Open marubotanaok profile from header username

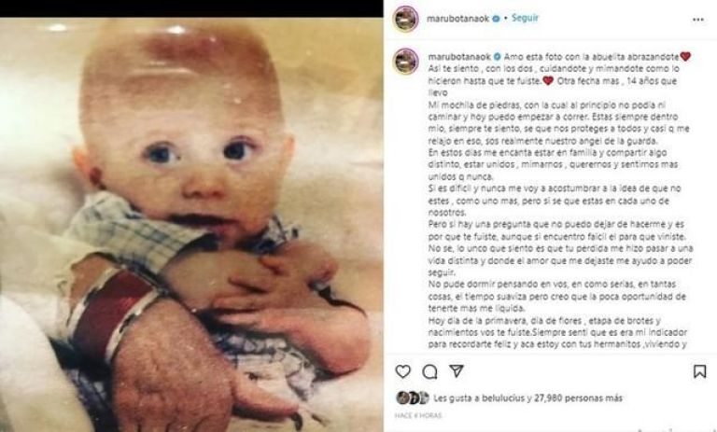[x=457, y=19]
